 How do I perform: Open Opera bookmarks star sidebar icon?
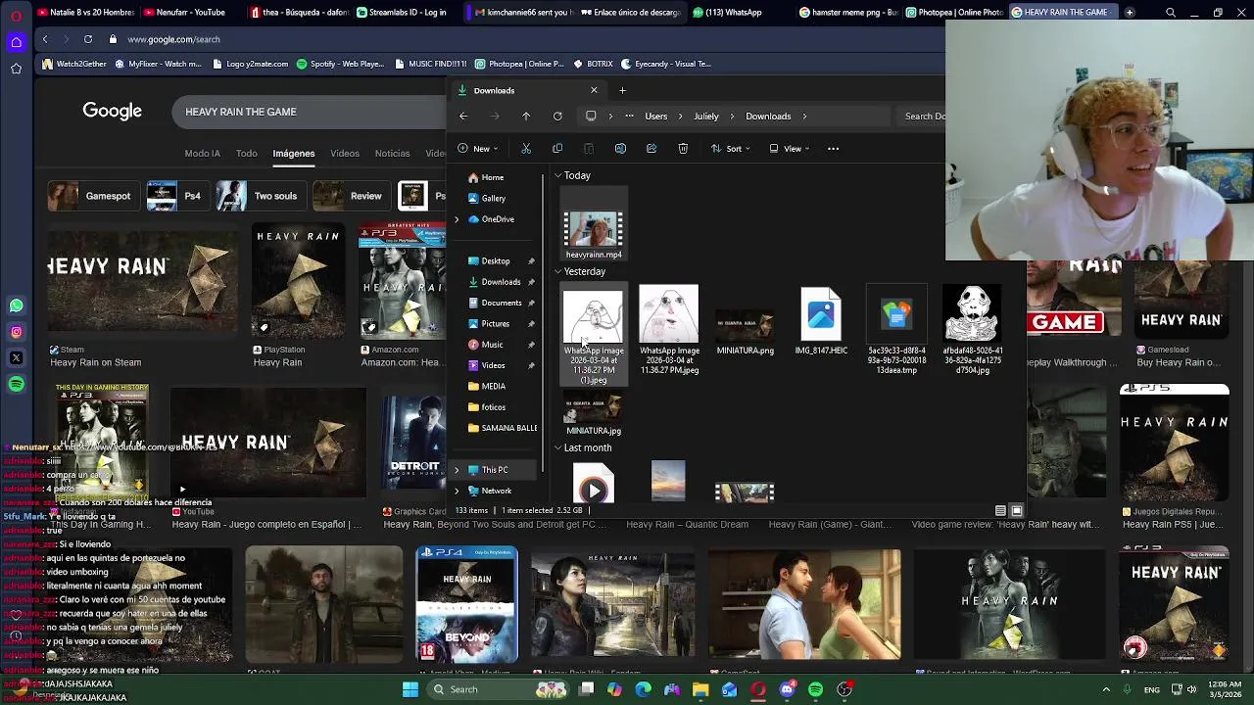click(x=17, y=69)
